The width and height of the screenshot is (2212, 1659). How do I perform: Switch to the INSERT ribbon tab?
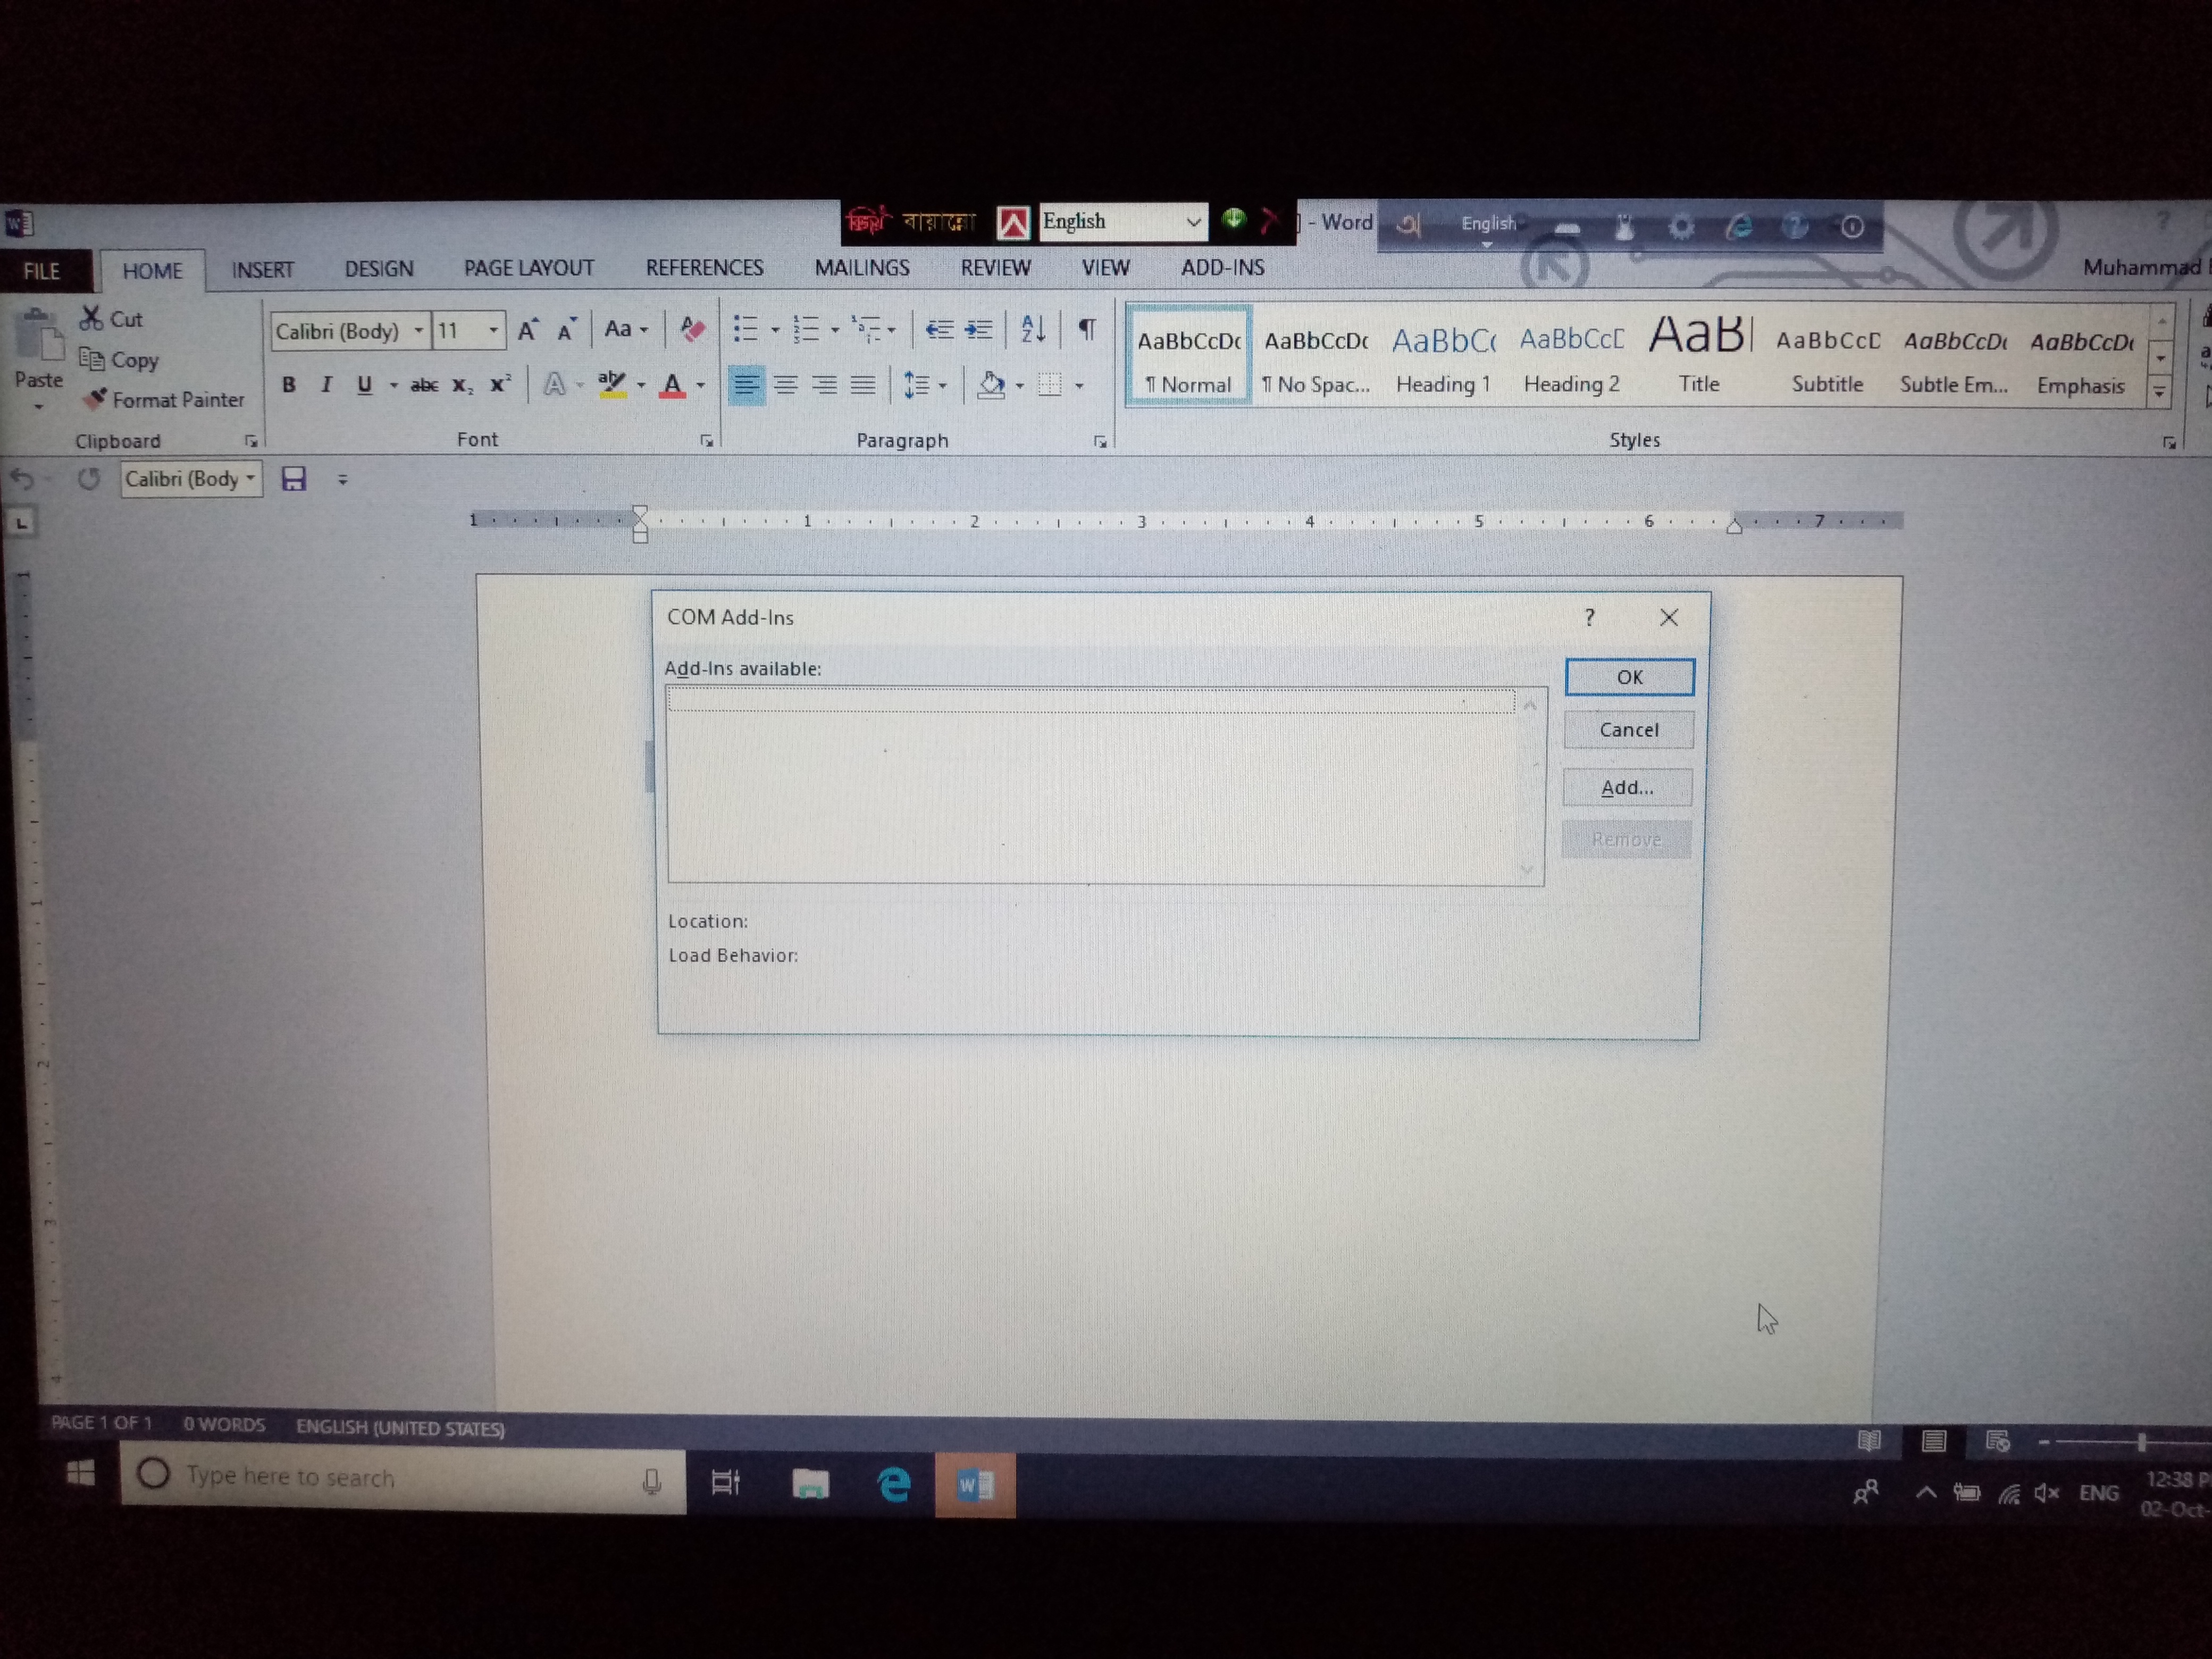[x=262, y=270]
